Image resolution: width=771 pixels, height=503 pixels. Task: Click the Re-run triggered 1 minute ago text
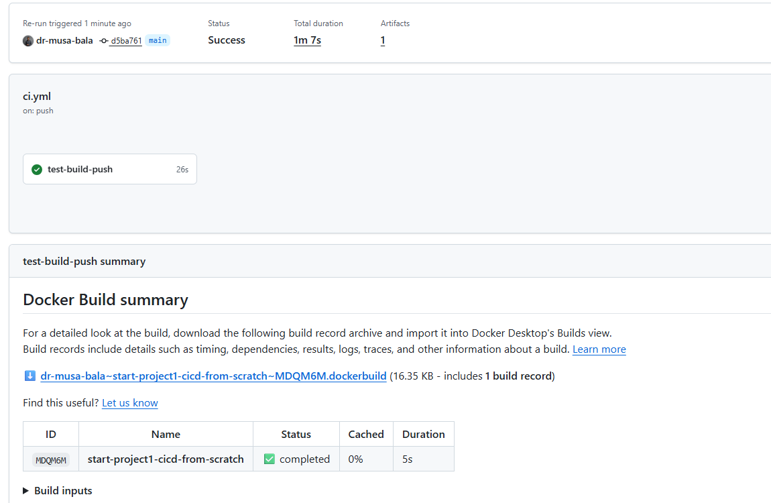pyautogui.click(x=76, y=23)
